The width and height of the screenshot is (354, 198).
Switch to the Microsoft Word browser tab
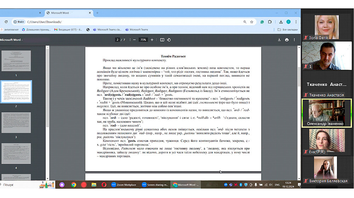coord(69,13)
